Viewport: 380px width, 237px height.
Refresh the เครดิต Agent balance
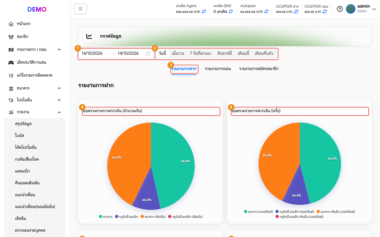(x=204, y=12)
